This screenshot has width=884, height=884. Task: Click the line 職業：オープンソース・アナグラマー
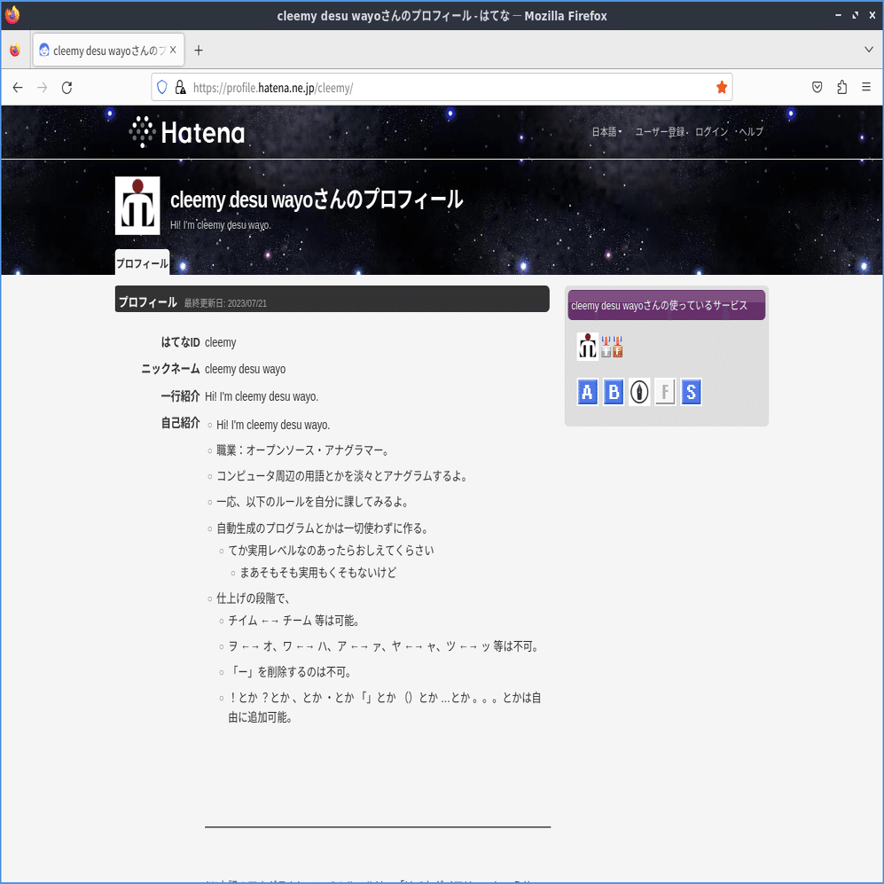click(303, 450)
